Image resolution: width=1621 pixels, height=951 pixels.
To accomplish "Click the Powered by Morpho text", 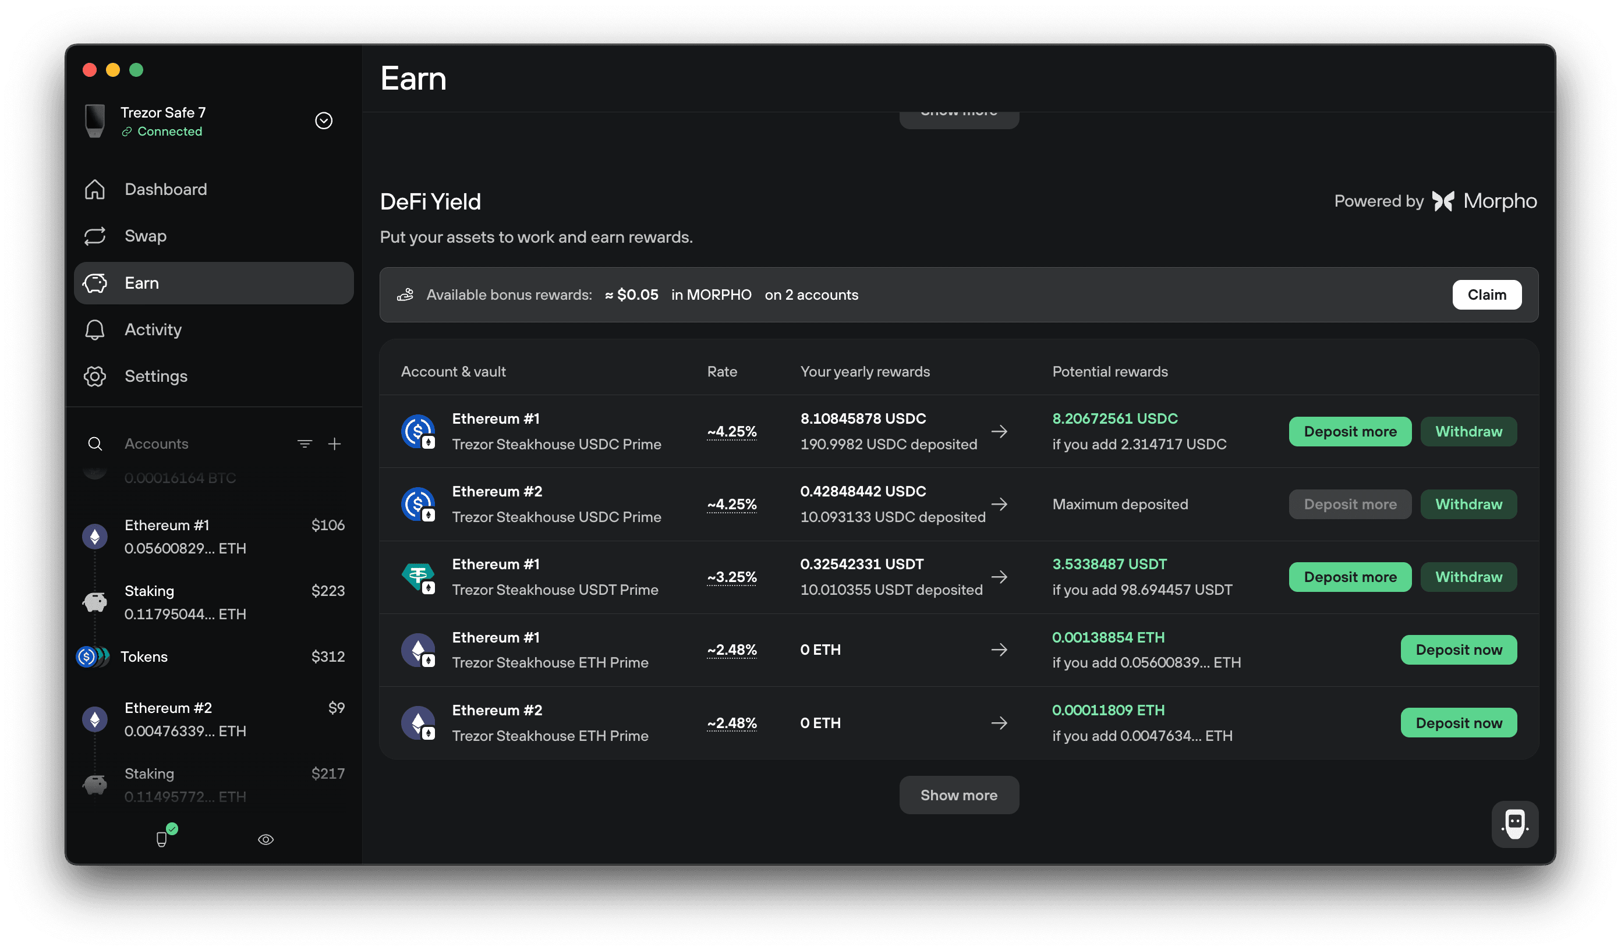I will coord(1435,201).
